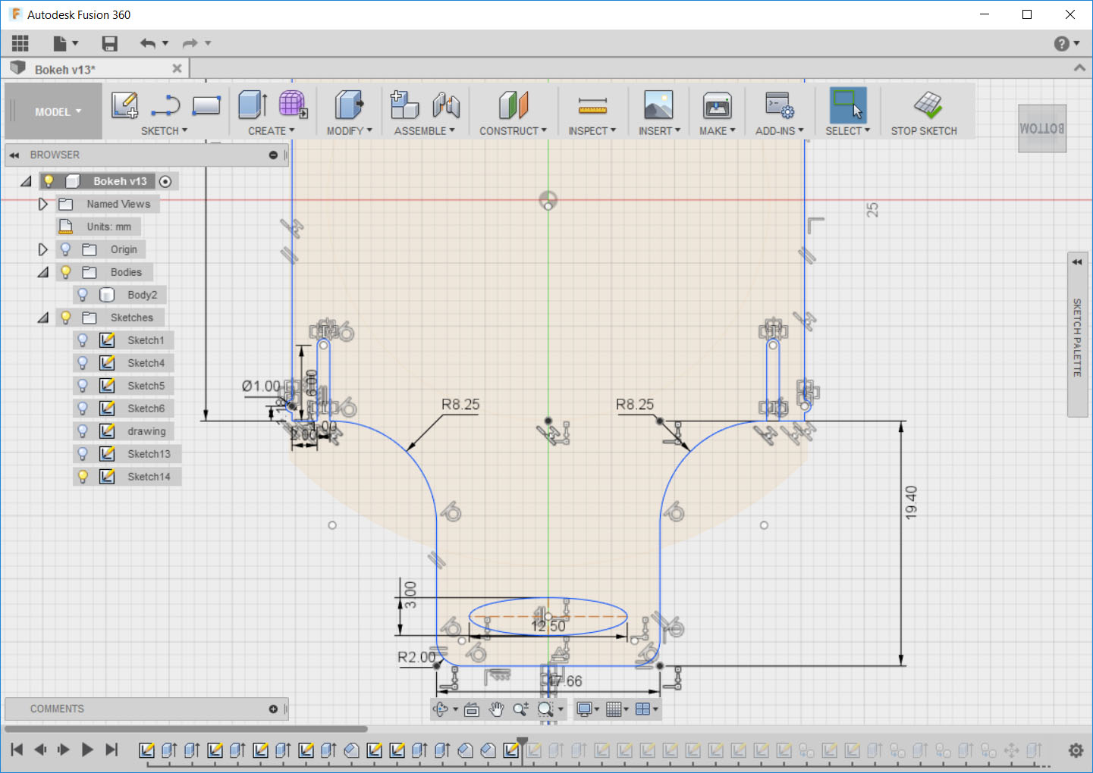Activate the Select tool icon

[848, 105]
